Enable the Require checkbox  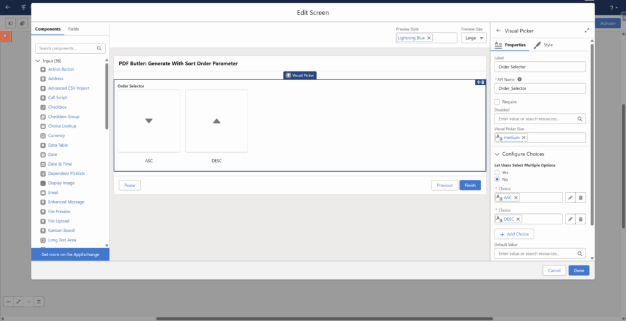click(497, 101)
